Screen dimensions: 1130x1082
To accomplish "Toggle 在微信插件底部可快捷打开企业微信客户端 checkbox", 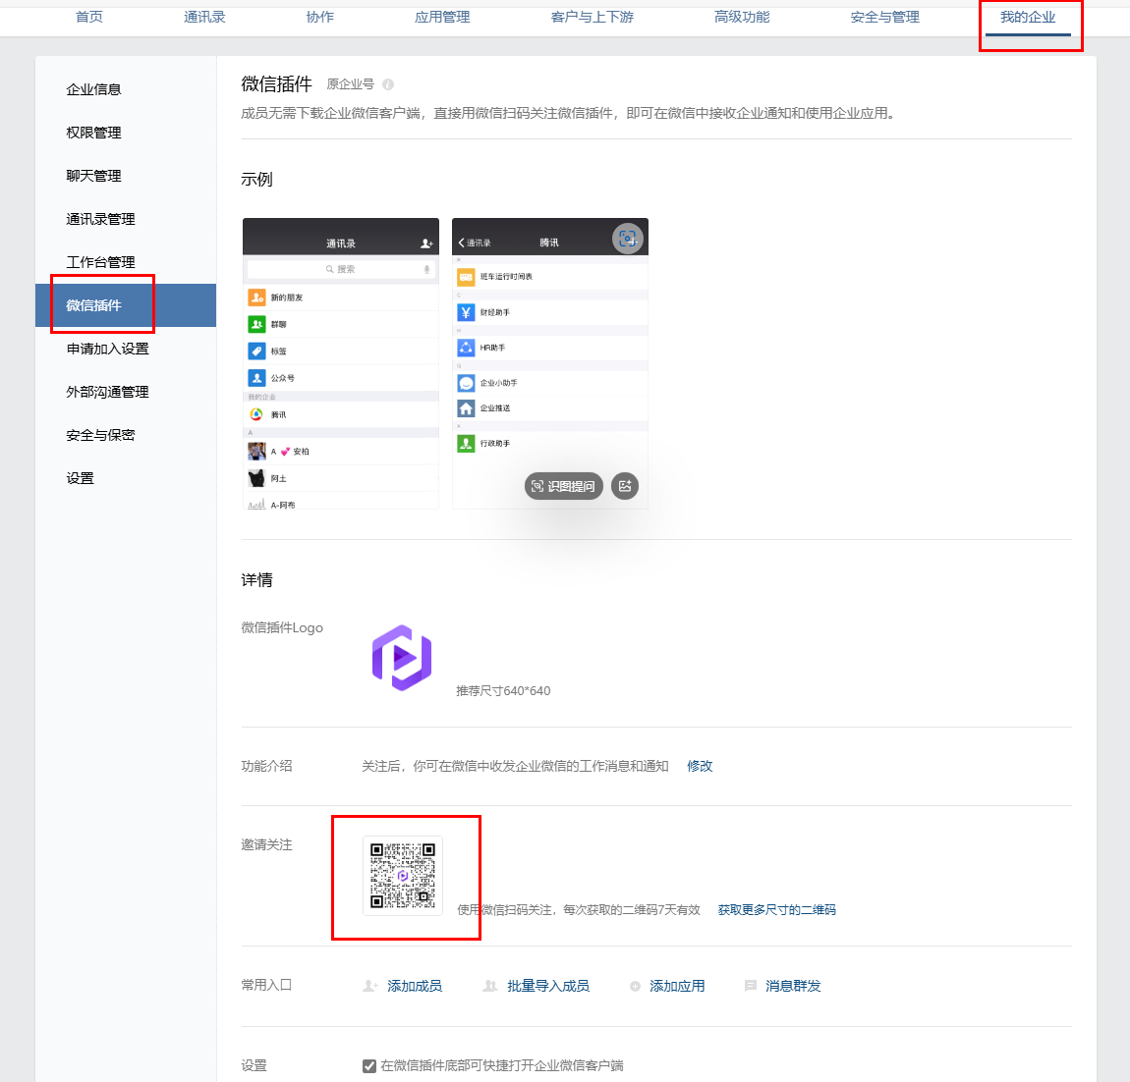I will [x=369, y=1065].
